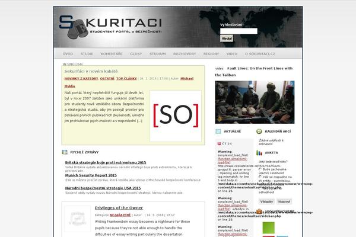Open Národní bezpečnostní strategie USA 2015

103,188
